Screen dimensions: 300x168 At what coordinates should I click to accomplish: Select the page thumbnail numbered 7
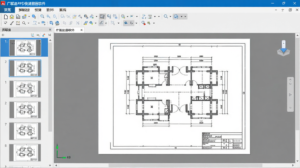point(25,131)
